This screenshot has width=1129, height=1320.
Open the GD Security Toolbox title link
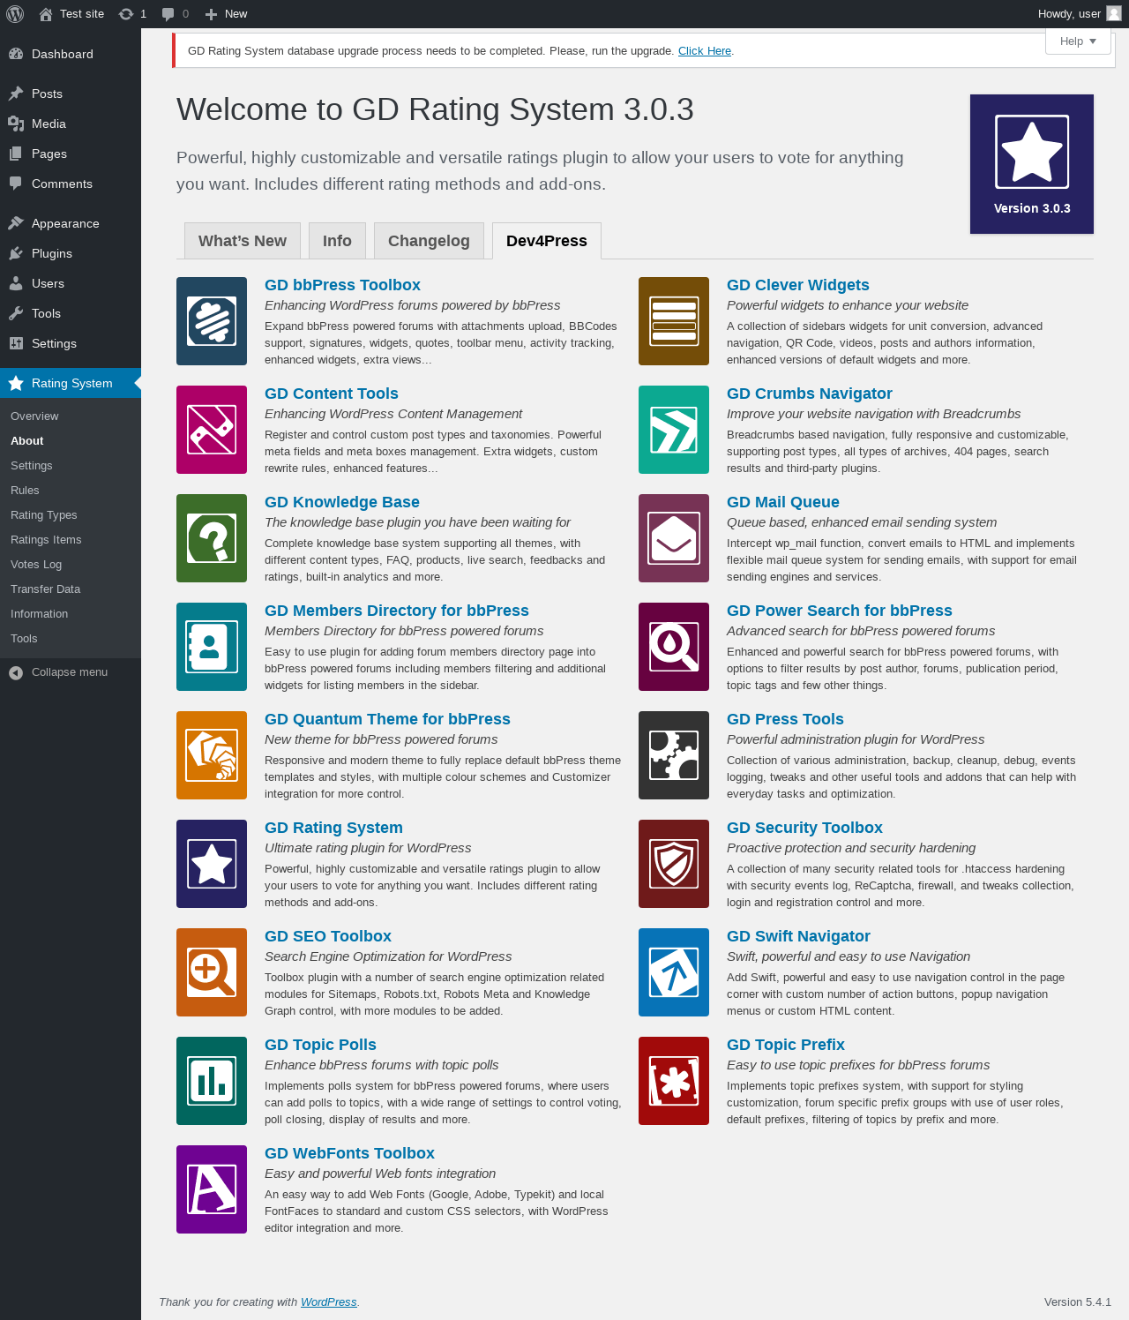pyautogui.click(x=804, y=828)
